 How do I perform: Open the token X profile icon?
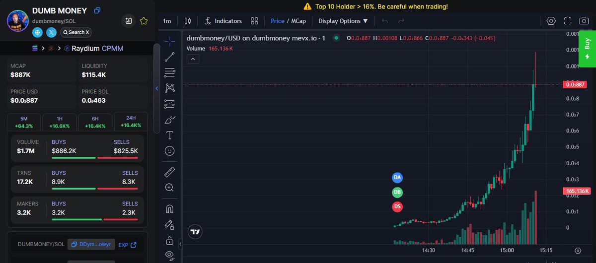tap(52, 32)
